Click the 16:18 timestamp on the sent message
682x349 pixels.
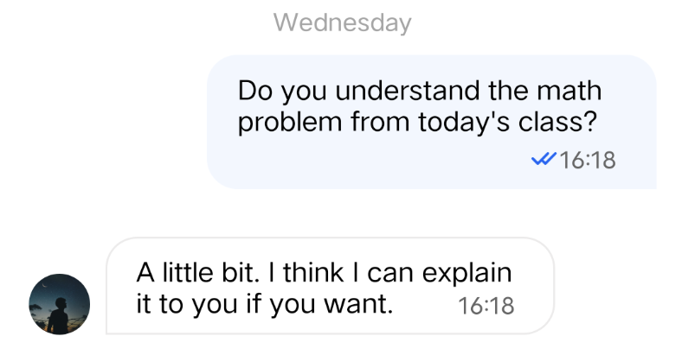(588, 161)
